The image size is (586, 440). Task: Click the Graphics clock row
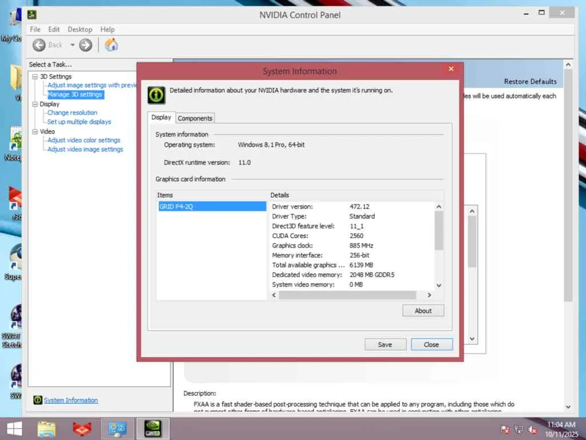click(x=352, y=245)
